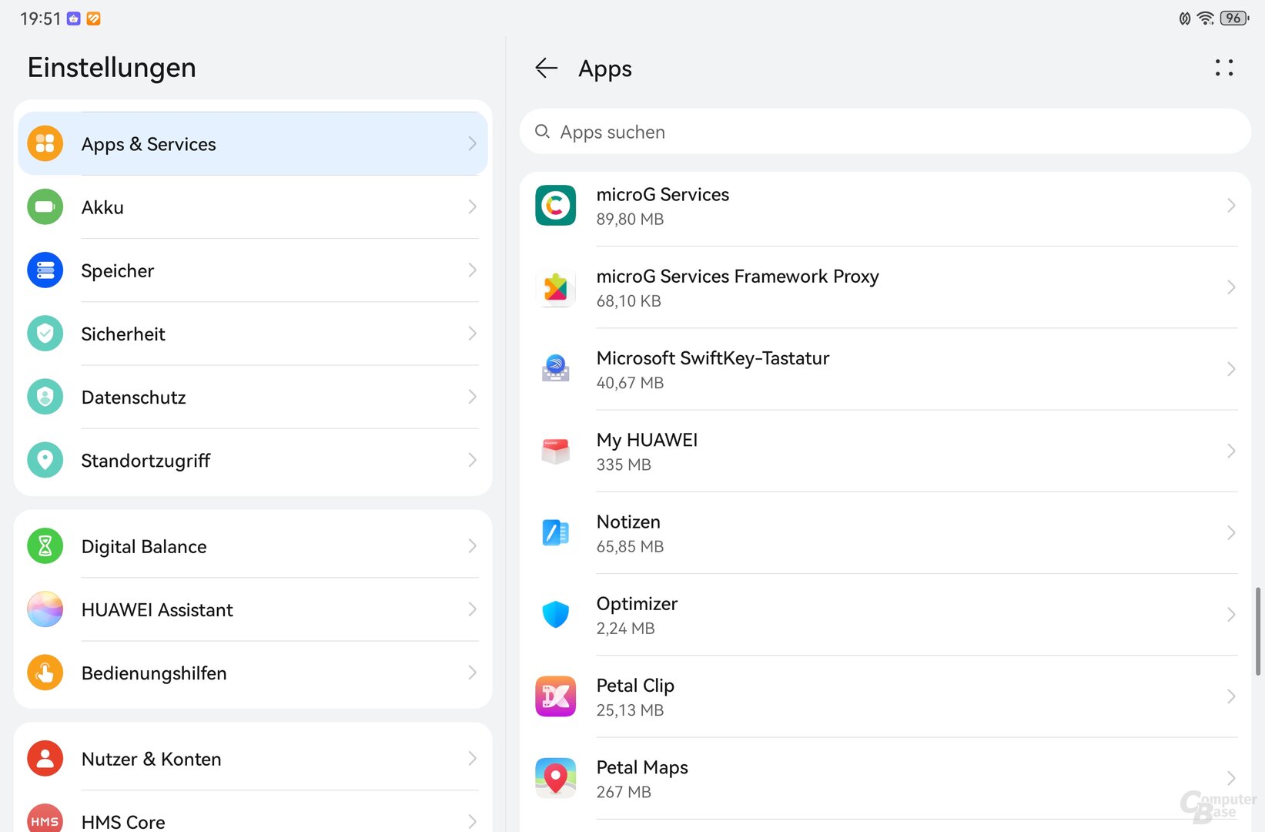Screen dimensions: 1265x832
Task: Open the Petal Clip row chevron
Action: coord(1230,696)
